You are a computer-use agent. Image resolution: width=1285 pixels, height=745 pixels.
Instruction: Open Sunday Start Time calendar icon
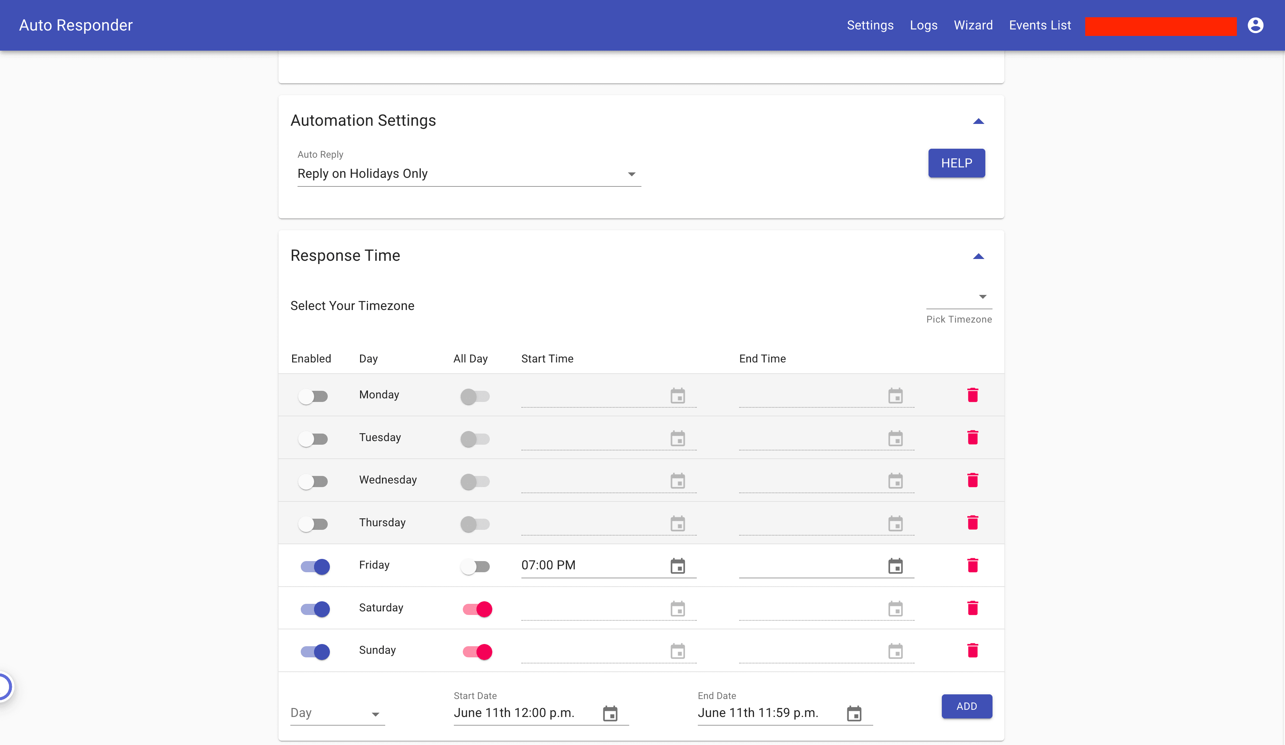coord(678,651)
